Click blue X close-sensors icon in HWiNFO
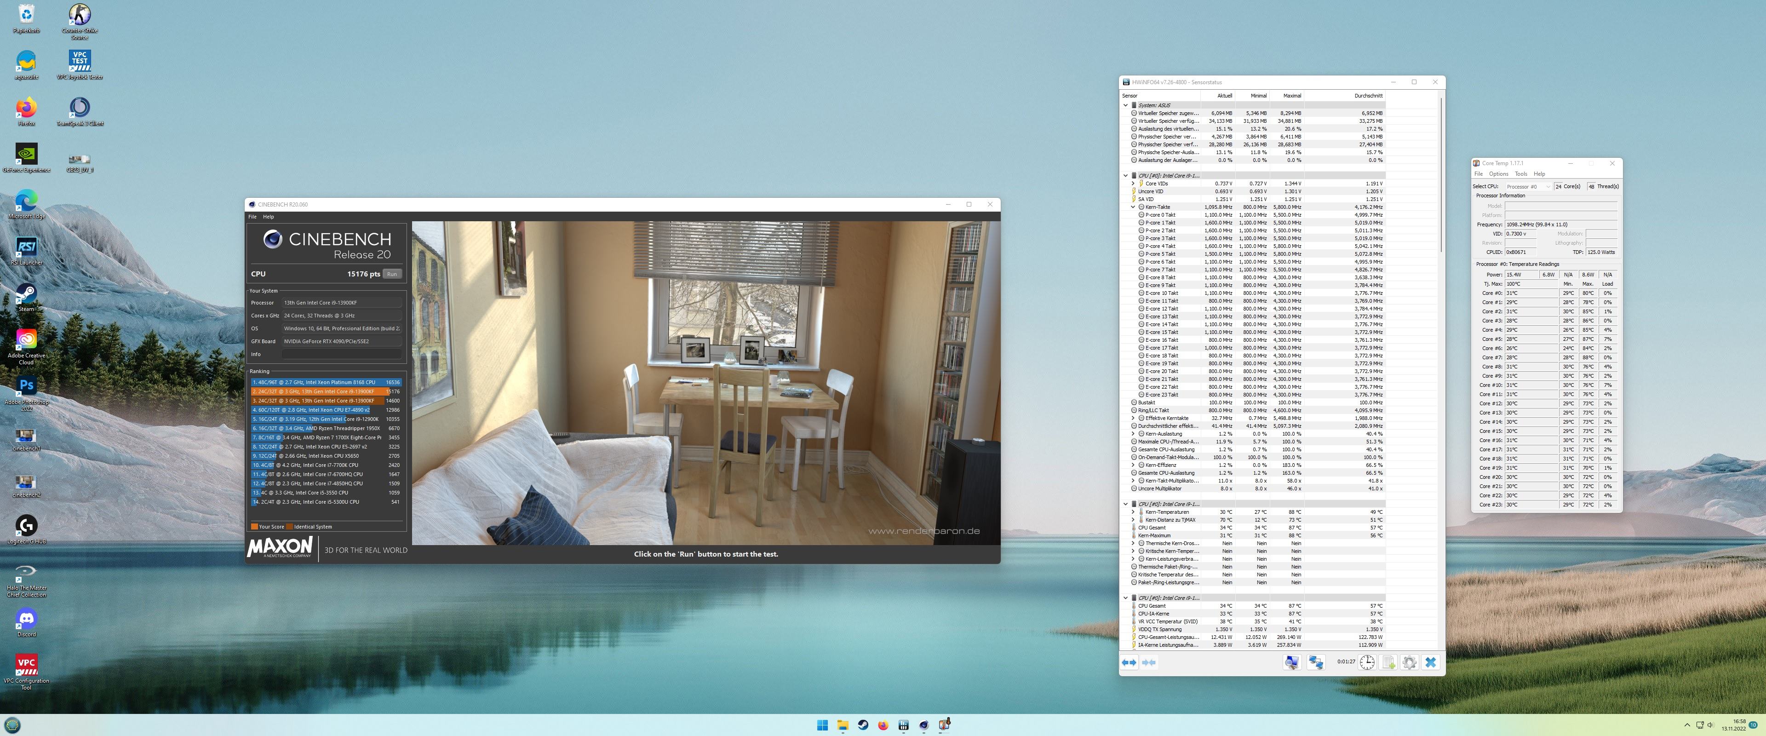 1431,662
